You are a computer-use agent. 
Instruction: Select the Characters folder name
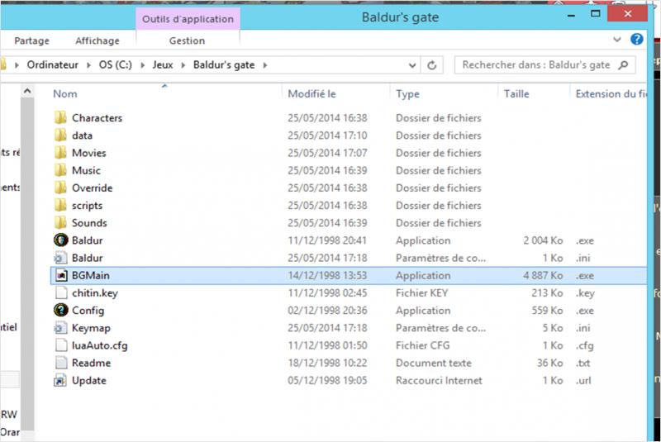(97, 117)
